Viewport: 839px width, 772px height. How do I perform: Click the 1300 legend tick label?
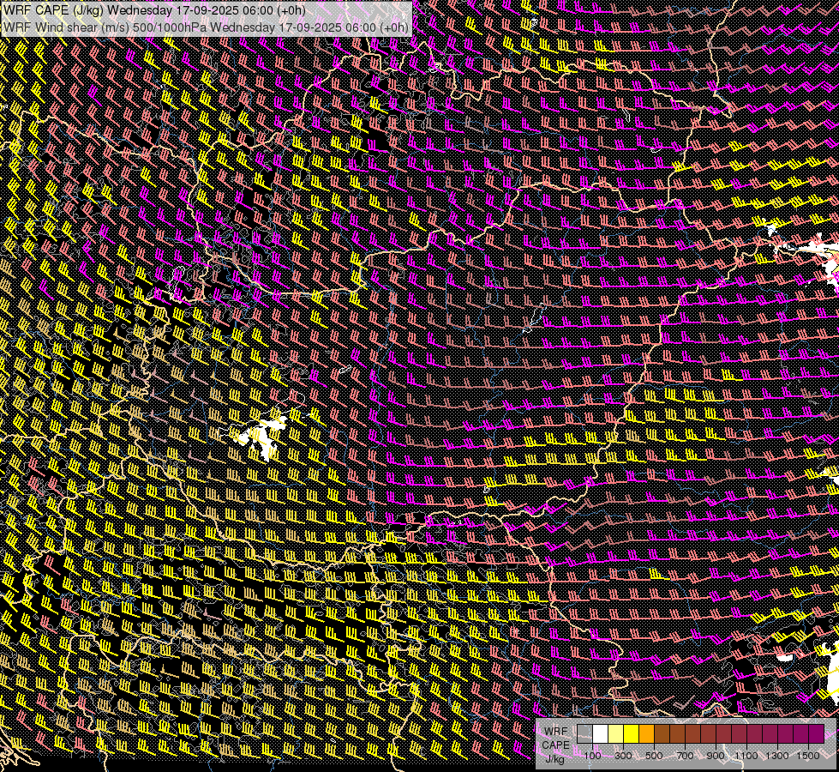coord(776,756)
